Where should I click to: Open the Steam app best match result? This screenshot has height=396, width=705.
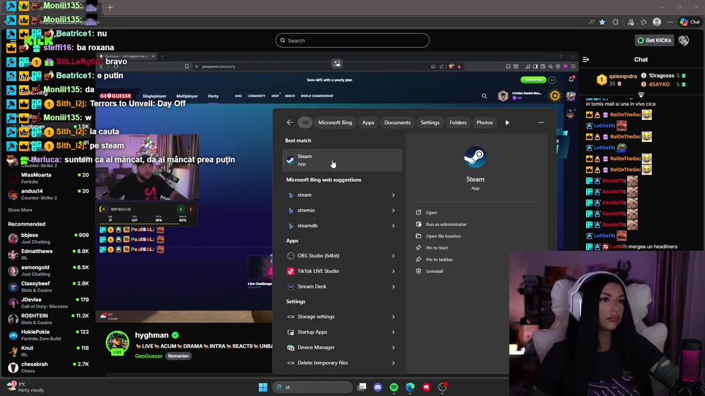(x=342, y=160)
